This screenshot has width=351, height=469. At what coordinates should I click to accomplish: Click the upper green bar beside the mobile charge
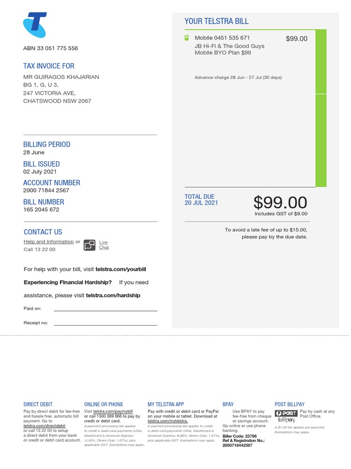321,61
